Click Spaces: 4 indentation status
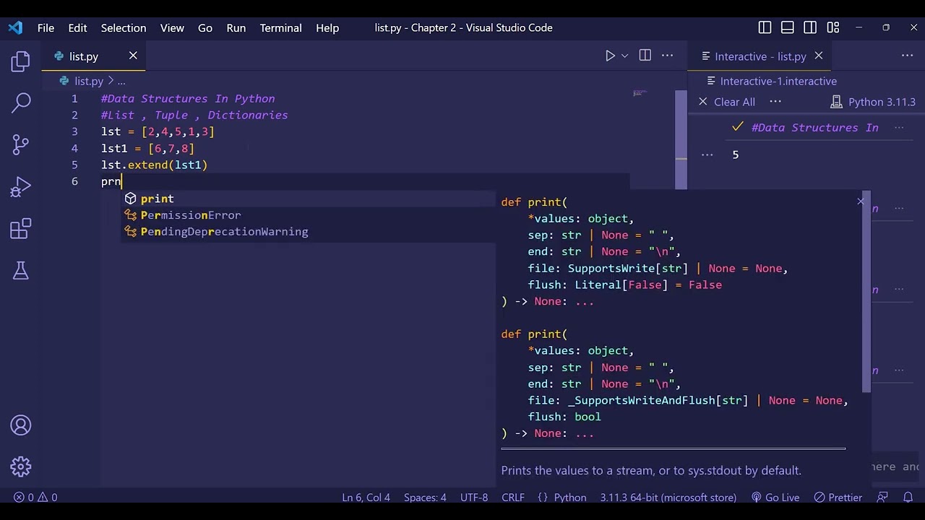This screenshot has width=925, height=520. click(x=425, y=497)
